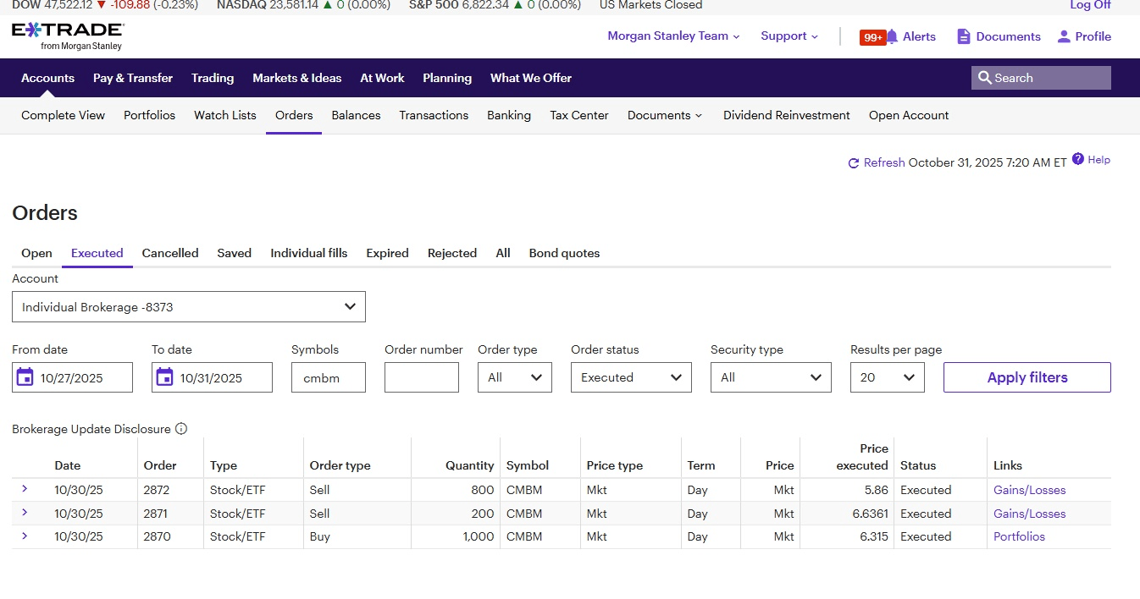Expand the Morgan Stanley Team menu

click(x=673, y=36)
